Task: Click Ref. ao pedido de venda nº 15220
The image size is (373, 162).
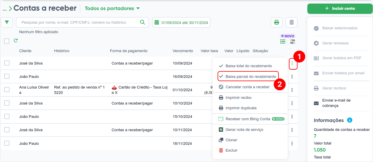Action: [x=79, y=90]
